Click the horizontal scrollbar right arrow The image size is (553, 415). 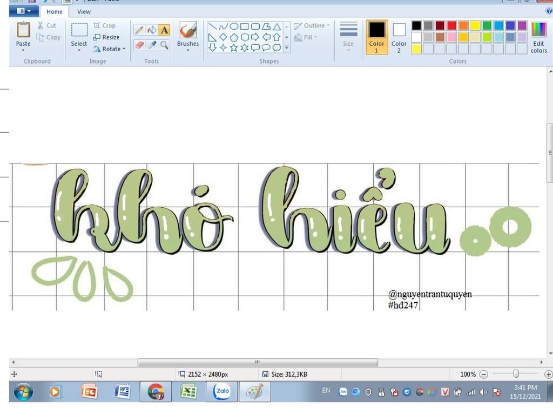click(x=541, y=362)
